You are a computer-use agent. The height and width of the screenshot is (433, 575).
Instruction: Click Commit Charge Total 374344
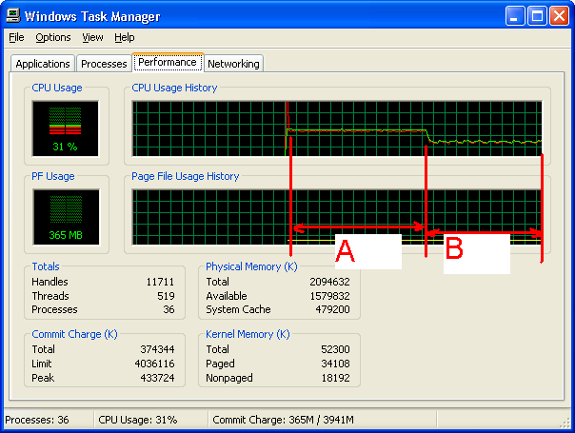coord(157,349)
